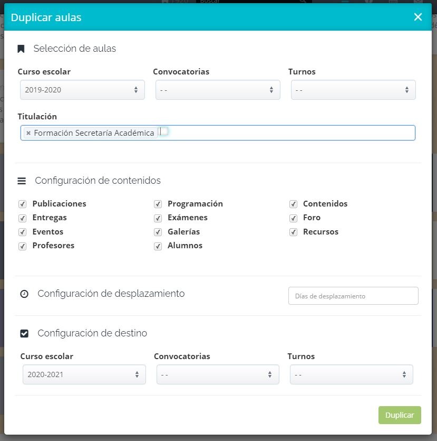Image resolution: width=437 pixels, height=441 pixels.
Task: Open the source Turnos dropdown
Action: tap(353, 90)
